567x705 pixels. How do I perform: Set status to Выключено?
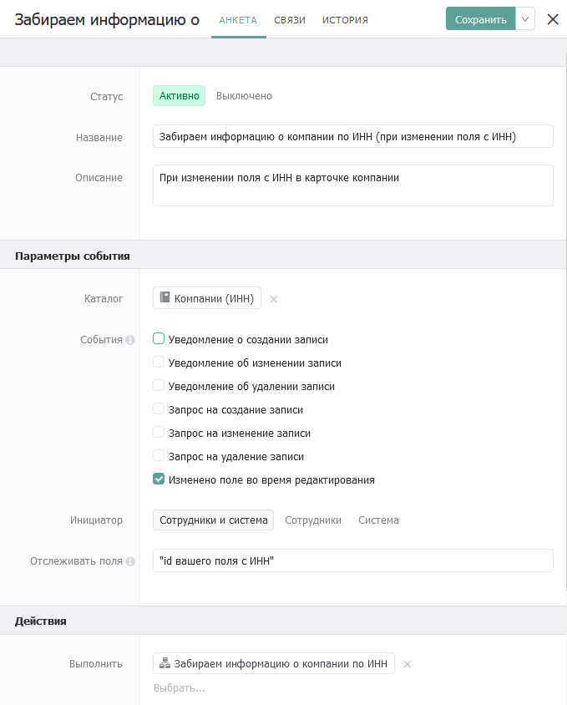pos(244,96)
